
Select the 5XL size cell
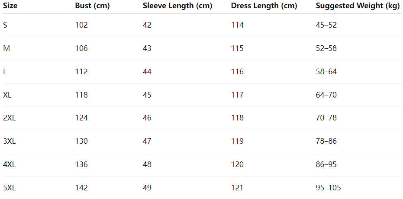point(9,188)
